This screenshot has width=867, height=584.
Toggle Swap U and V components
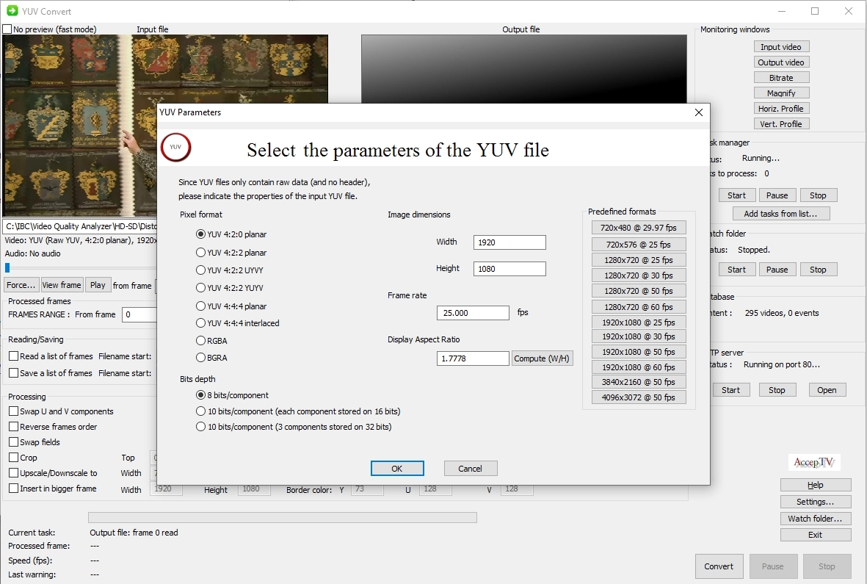click(x=14, y=411)
